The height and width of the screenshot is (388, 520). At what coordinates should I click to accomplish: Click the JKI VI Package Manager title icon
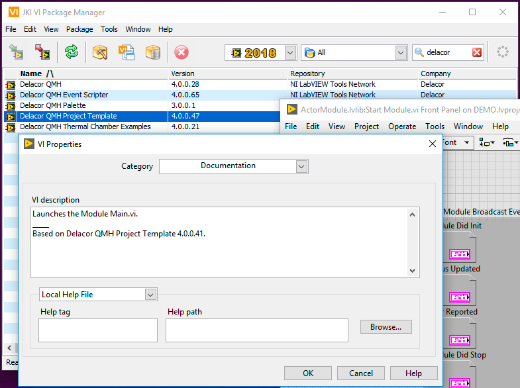[x=14, y=13]
